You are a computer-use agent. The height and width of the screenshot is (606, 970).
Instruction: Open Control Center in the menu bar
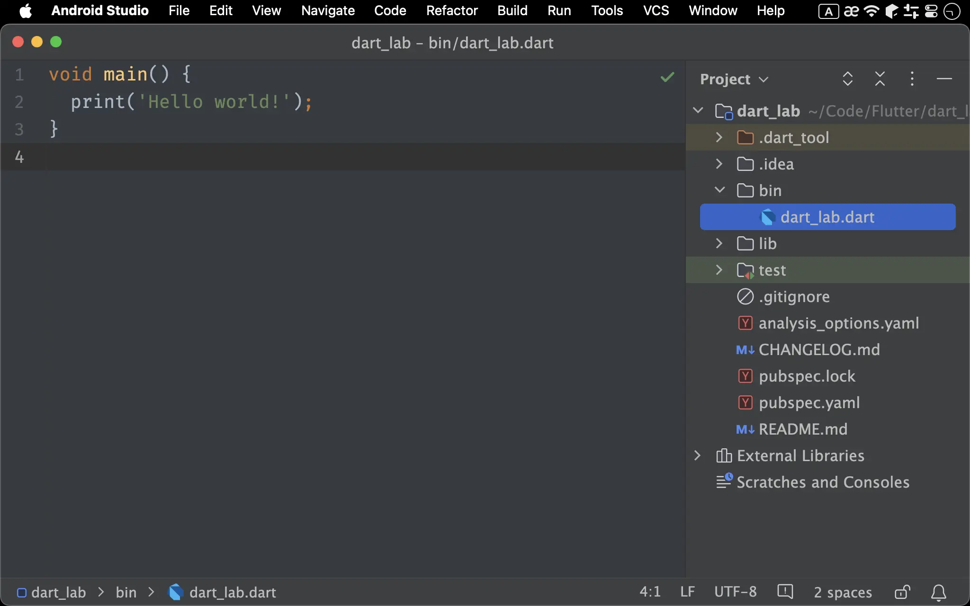(931, 11)
